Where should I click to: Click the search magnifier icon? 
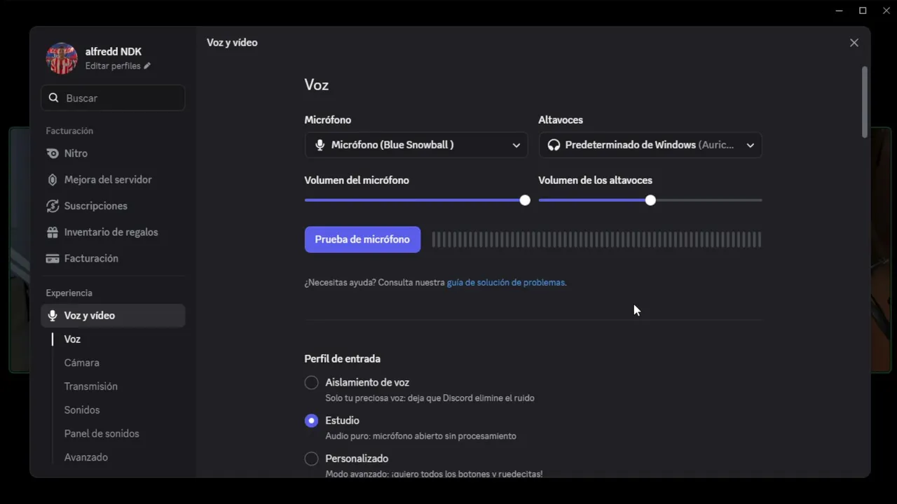coord(53,98)
